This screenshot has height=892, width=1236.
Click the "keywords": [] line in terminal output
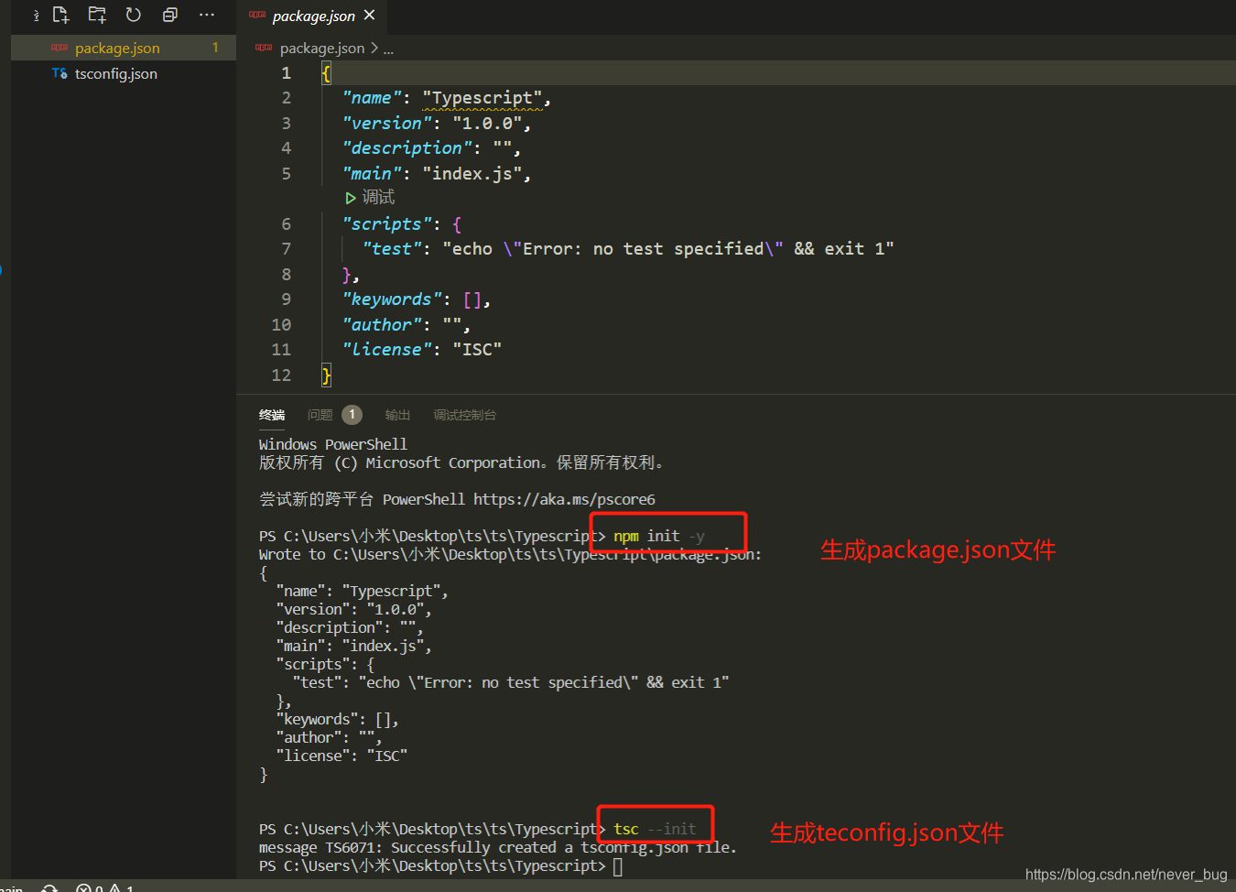pyautogui.click(x=337, y=720)
